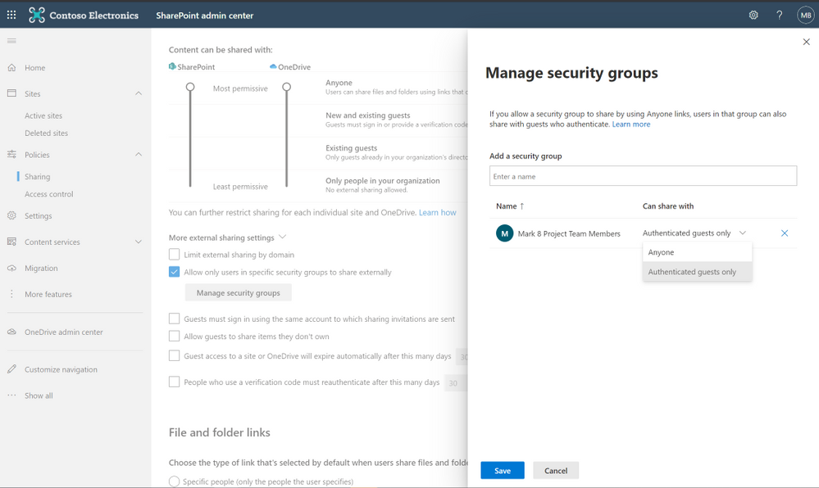Click the Sites icon in sidebar
The width and height of the screenshot is (819, 488).
click(x=11, y=93)
